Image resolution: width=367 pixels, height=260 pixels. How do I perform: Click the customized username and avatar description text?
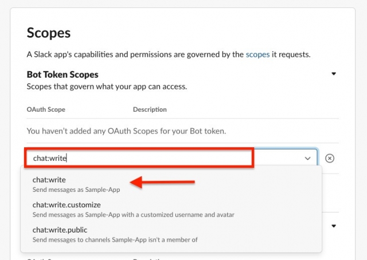133,215
